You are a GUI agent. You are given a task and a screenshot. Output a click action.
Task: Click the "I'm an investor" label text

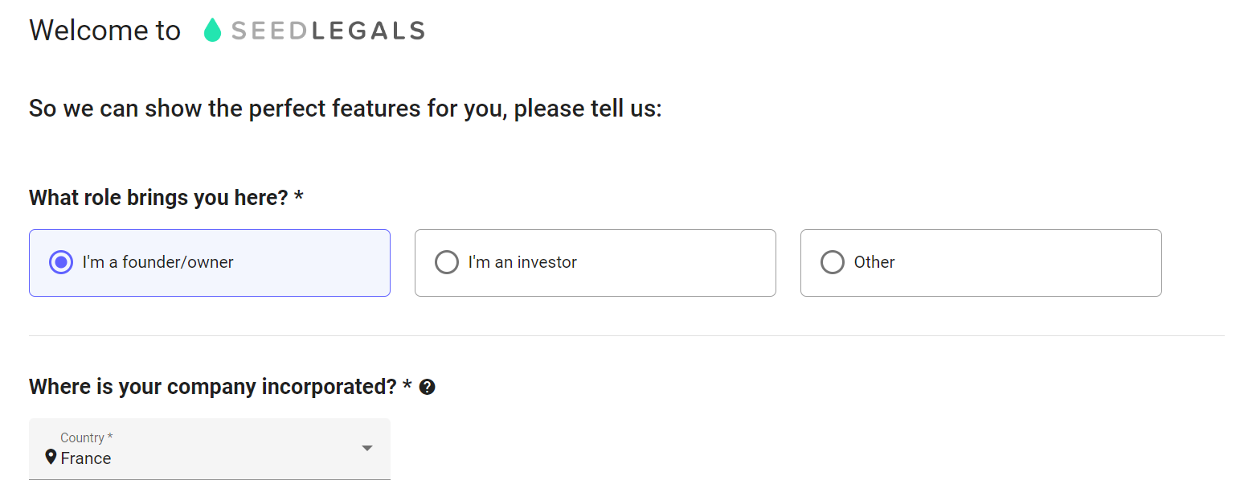click(522, 262)
